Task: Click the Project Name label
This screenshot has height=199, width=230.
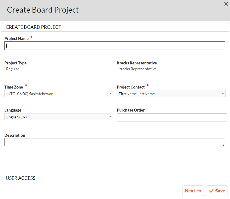Action: click(x=16, y=39)
